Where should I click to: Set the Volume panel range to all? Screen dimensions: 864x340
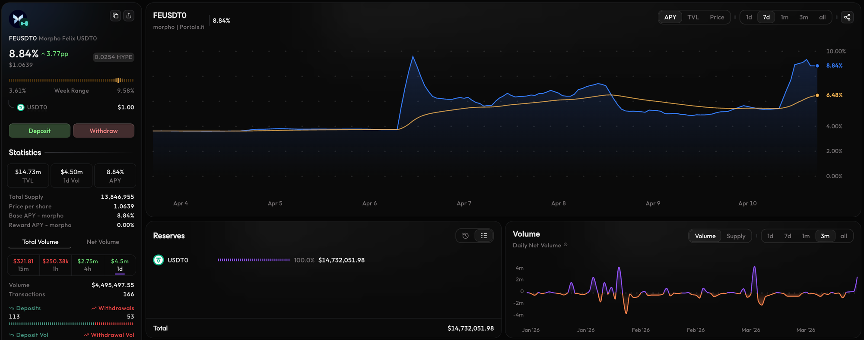(x=843, y=236)
